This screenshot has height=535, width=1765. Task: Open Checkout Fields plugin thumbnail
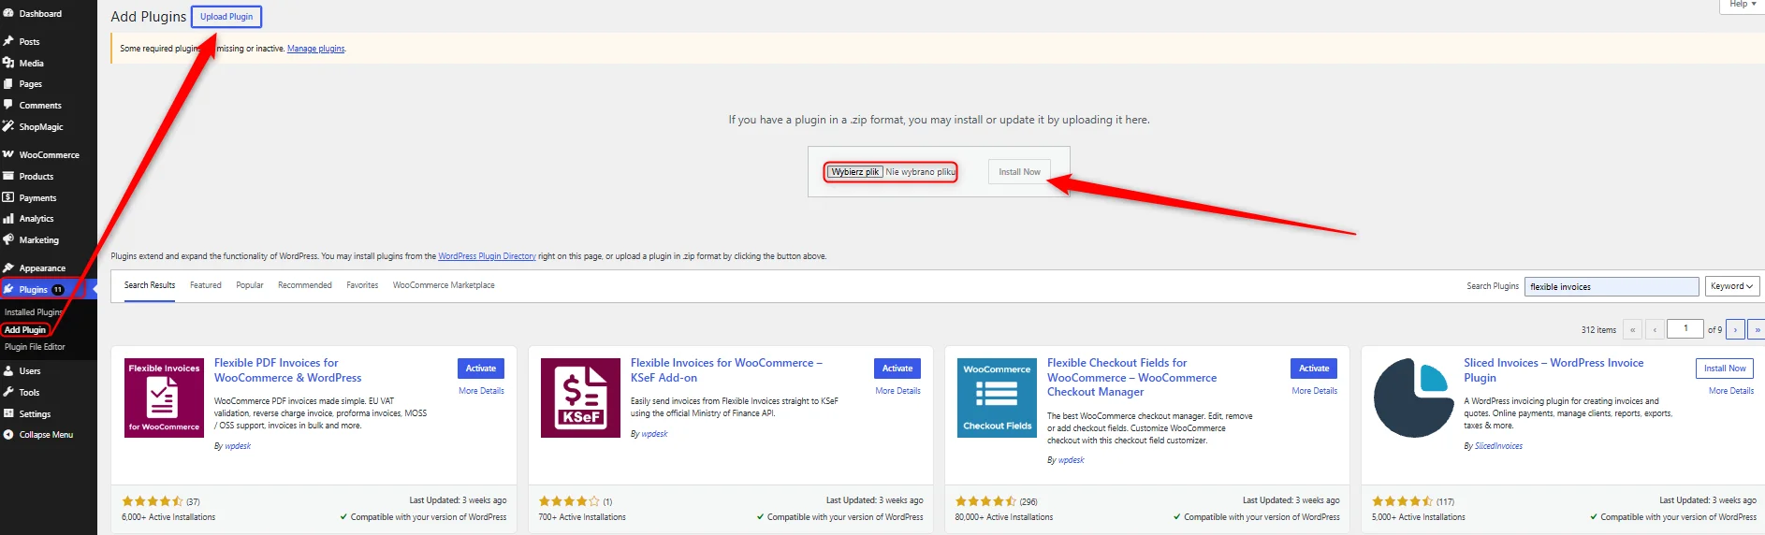tap(997, 398)
